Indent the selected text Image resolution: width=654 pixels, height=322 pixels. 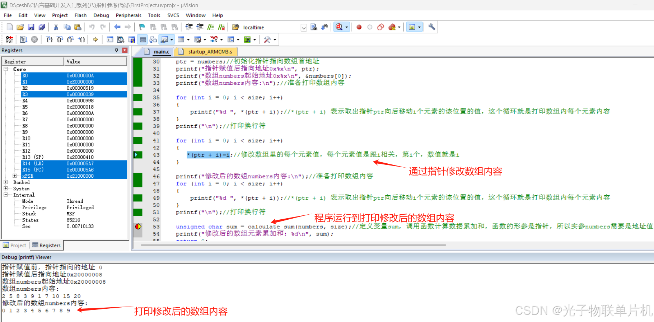[189, 27]
